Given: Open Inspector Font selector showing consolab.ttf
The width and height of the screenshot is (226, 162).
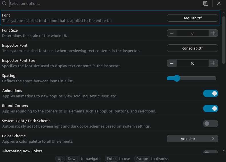Looking at the screenshot, I should click(192, 48).
